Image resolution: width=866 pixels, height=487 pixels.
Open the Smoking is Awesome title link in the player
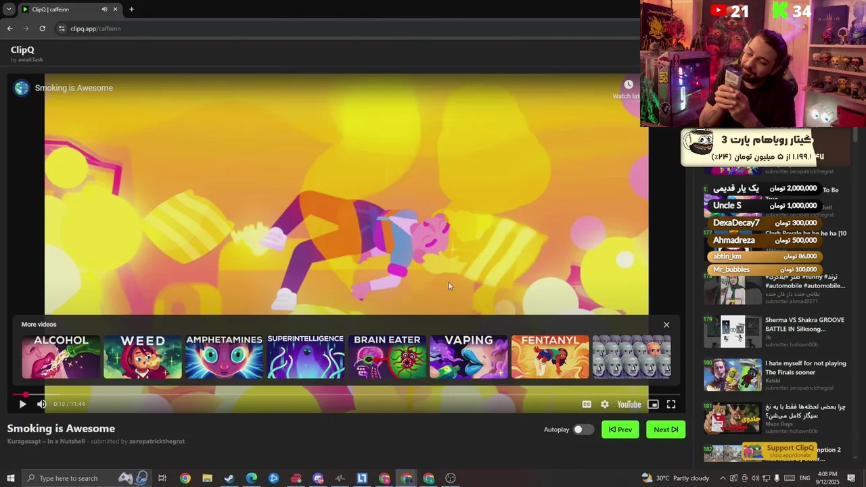pos(74,88)
